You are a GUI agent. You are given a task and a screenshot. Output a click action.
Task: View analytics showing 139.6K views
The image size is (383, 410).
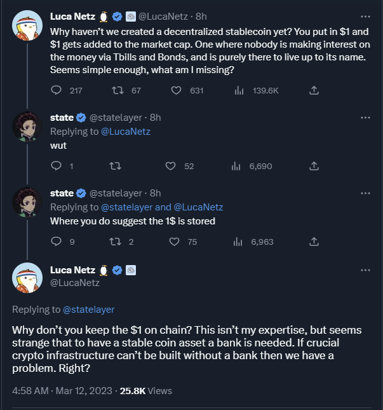coord(239,91)
